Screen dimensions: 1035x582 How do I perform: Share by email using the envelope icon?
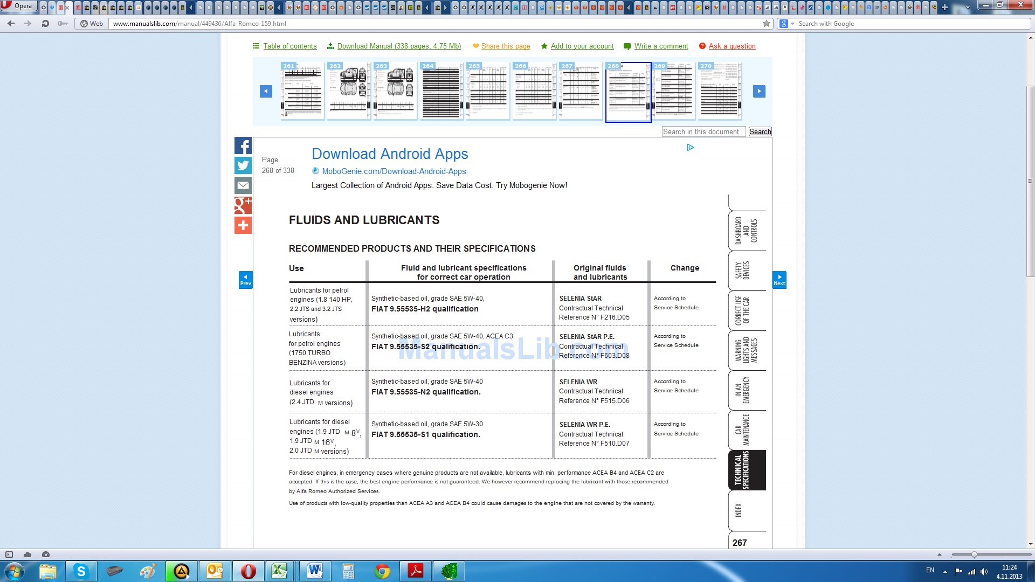pos(243,185)
